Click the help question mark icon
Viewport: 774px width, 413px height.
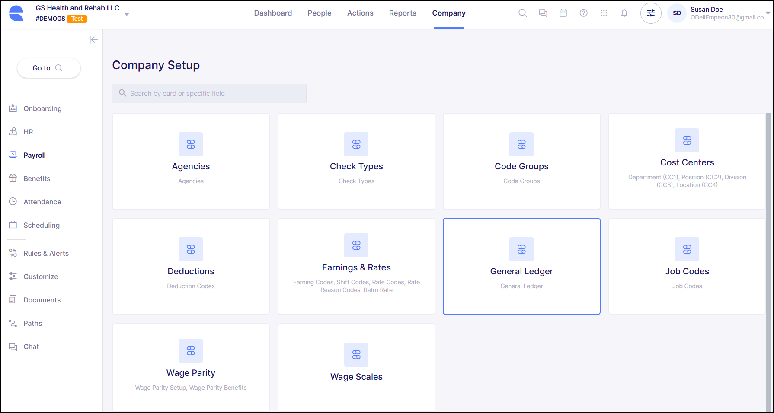pyautogui.click(x=583, y=13)
